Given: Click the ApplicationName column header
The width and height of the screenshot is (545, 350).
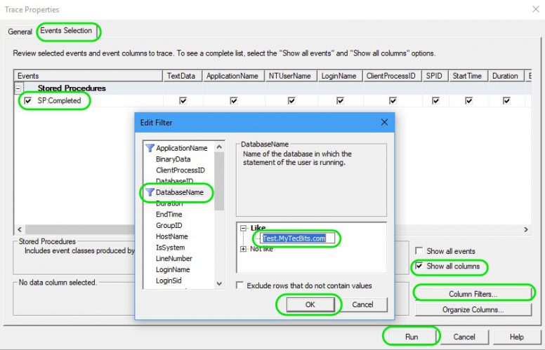Looking at the screenshot, I should click(x=234, y=76).
